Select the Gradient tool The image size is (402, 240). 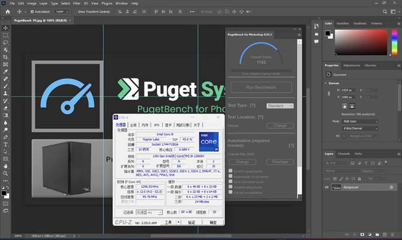5,115
